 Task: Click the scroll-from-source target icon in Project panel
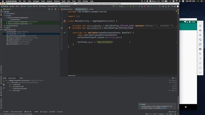pyautogui.click(x=49, y=9)
